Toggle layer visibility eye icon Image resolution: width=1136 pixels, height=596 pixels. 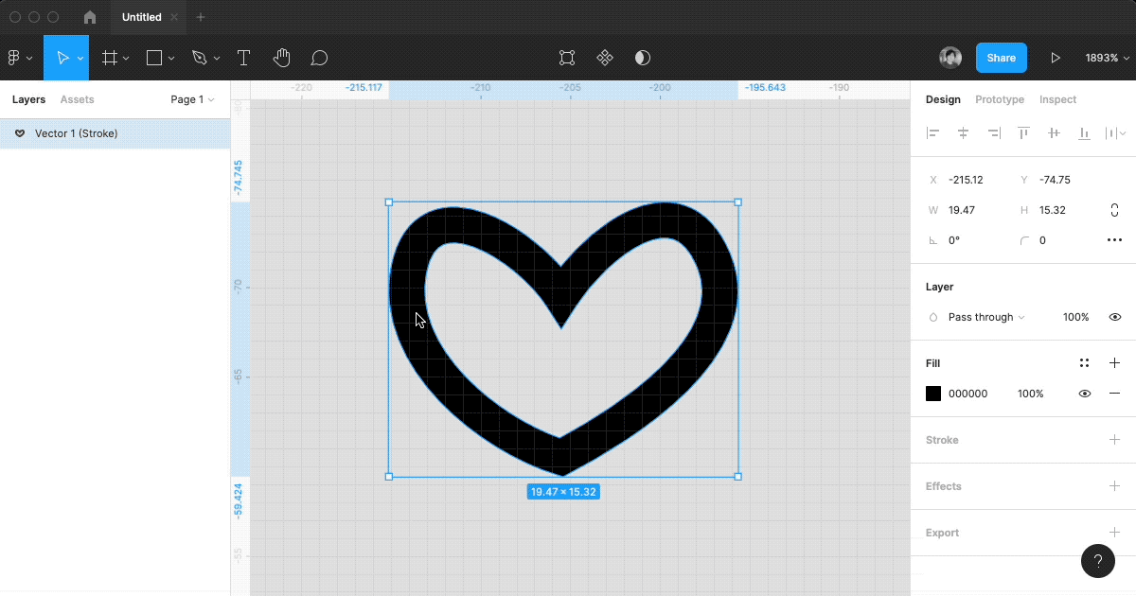click(1114, 317)
